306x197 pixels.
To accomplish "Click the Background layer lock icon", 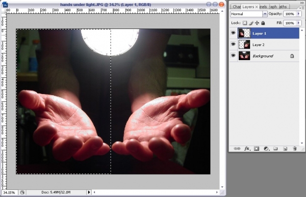I will pyautogui.click(x=292, y=56).
